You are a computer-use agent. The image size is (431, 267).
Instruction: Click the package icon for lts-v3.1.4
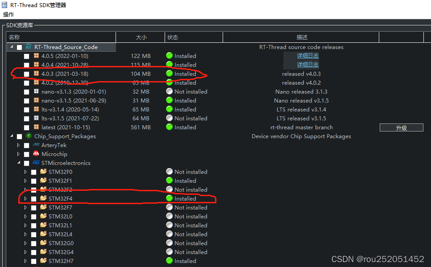tap(36, 109)
